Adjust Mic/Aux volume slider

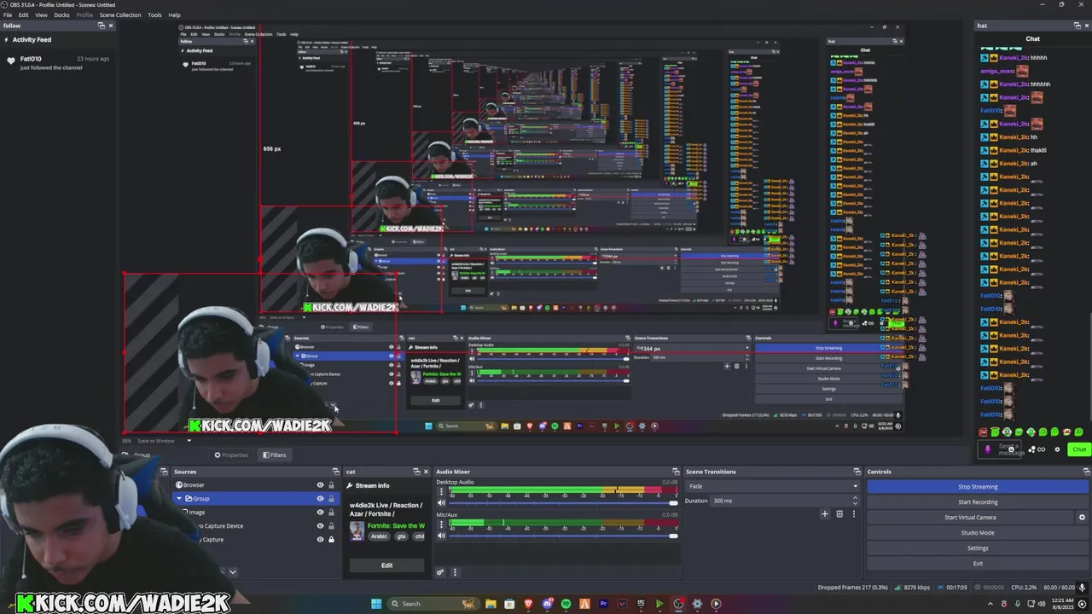(563, 536)
